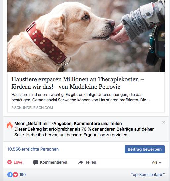Dismiss the promotion tip with the X
Viewport: 170px width, 181px height.
click(164, 122)
